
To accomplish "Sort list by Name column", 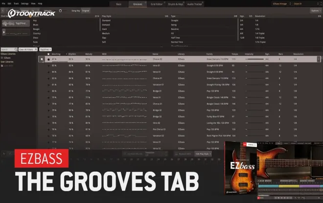I will click(x=155, y=54).
